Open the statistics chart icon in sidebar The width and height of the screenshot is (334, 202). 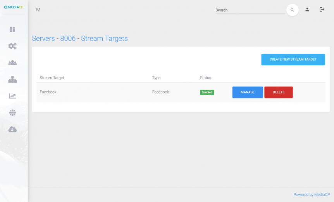click(x=12, y=96)
